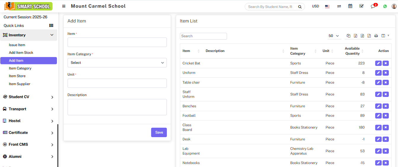Sort by Item column header

pos(191,51)
